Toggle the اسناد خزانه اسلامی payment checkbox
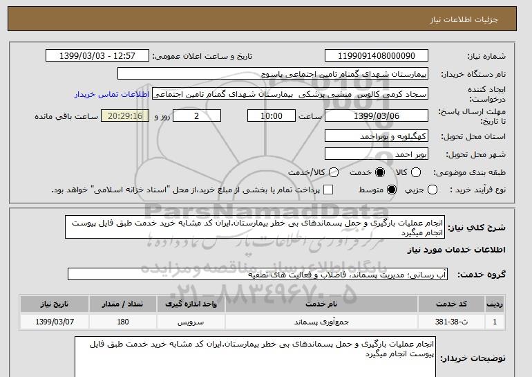532x377 pixels. coord(328,190)
